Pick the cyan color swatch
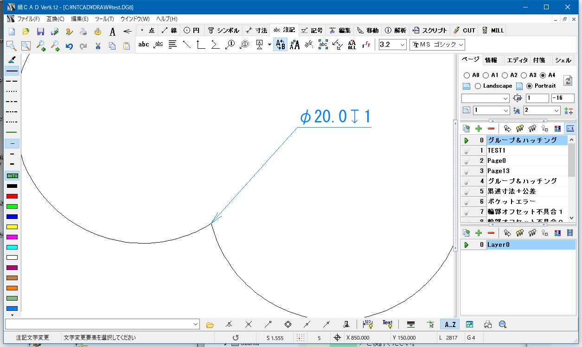The height and width of the screenshot is (347, 582). coord(12,247)
